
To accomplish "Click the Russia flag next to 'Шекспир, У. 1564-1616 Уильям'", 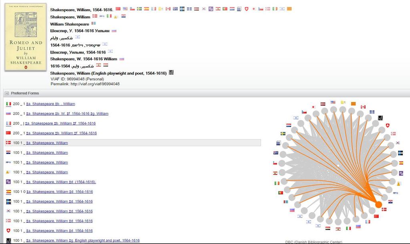I will click(114, 31).
